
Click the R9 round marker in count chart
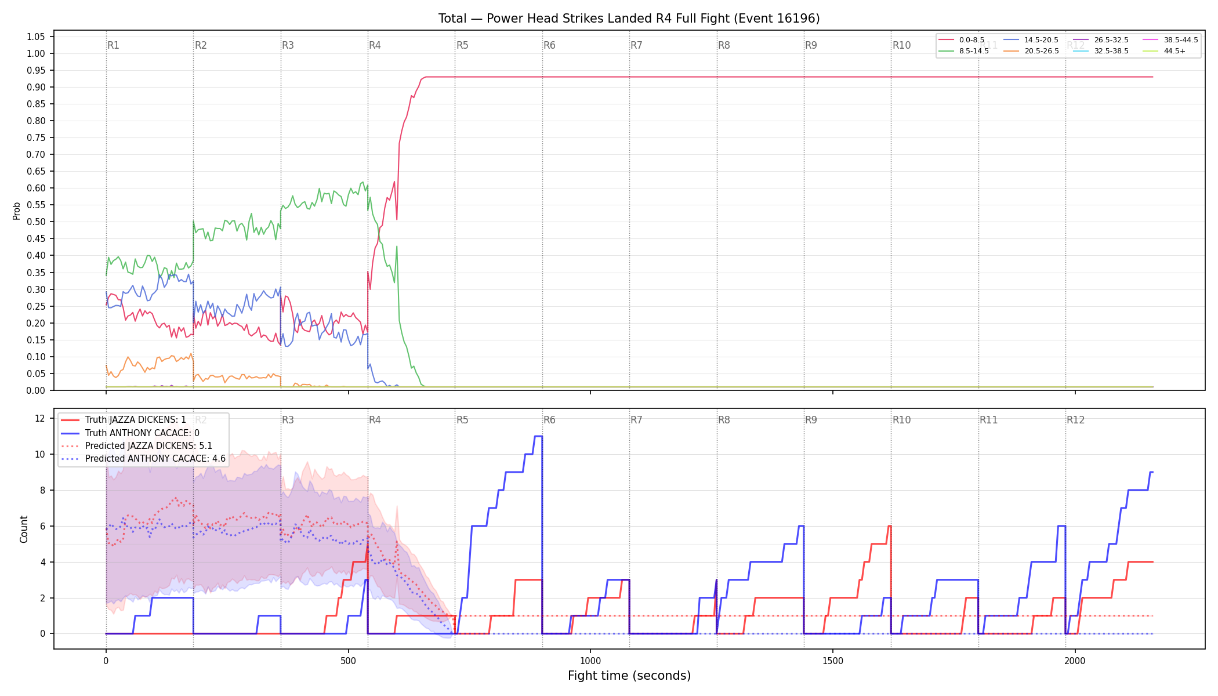(x=811, y=420)
